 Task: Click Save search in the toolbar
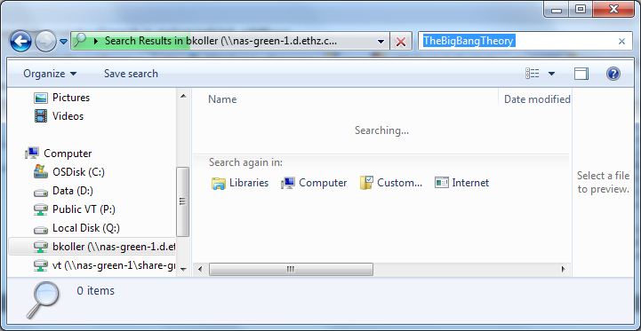click(131, 74)
